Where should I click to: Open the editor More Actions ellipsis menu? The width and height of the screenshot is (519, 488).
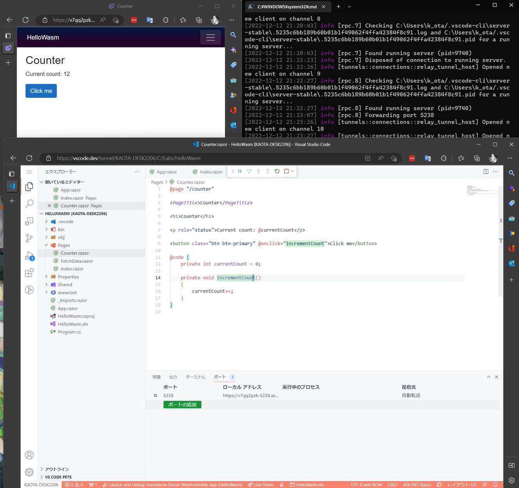[x=495, y=172]
